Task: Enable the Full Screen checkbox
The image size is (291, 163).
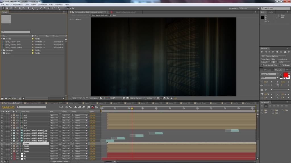Action: click(280, 65)
